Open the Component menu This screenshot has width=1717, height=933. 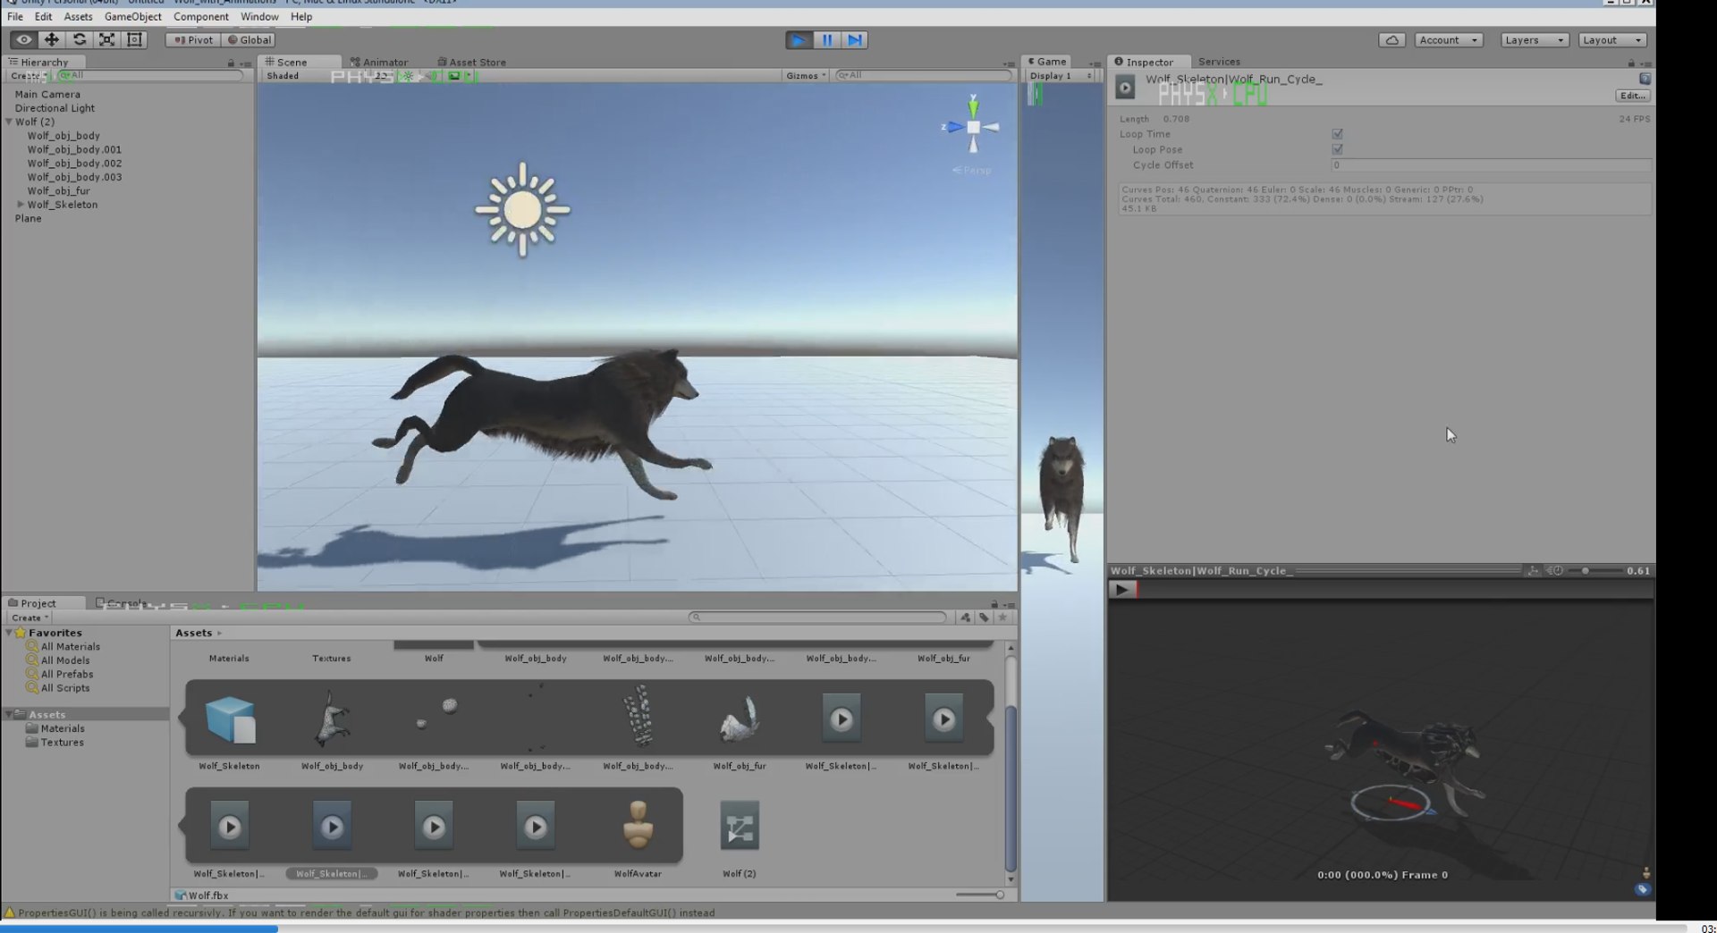pos(200,16)
